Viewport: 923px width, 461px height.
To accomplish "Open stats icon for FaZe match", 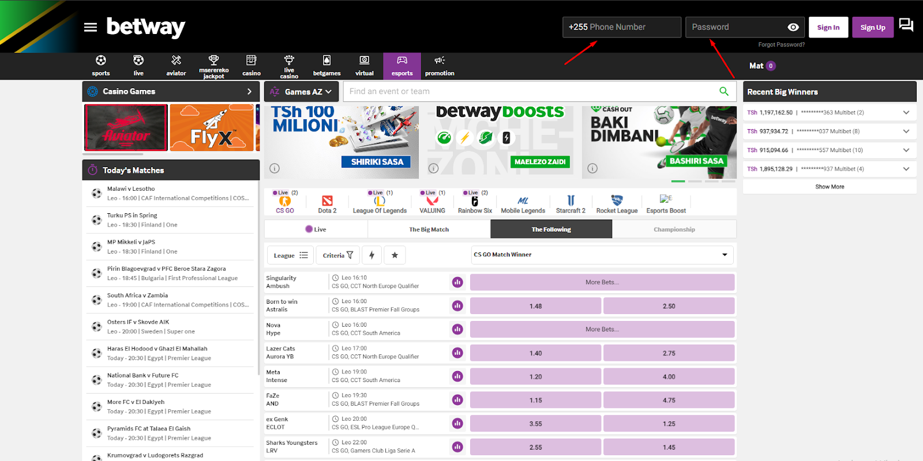I will coord(457,400).
